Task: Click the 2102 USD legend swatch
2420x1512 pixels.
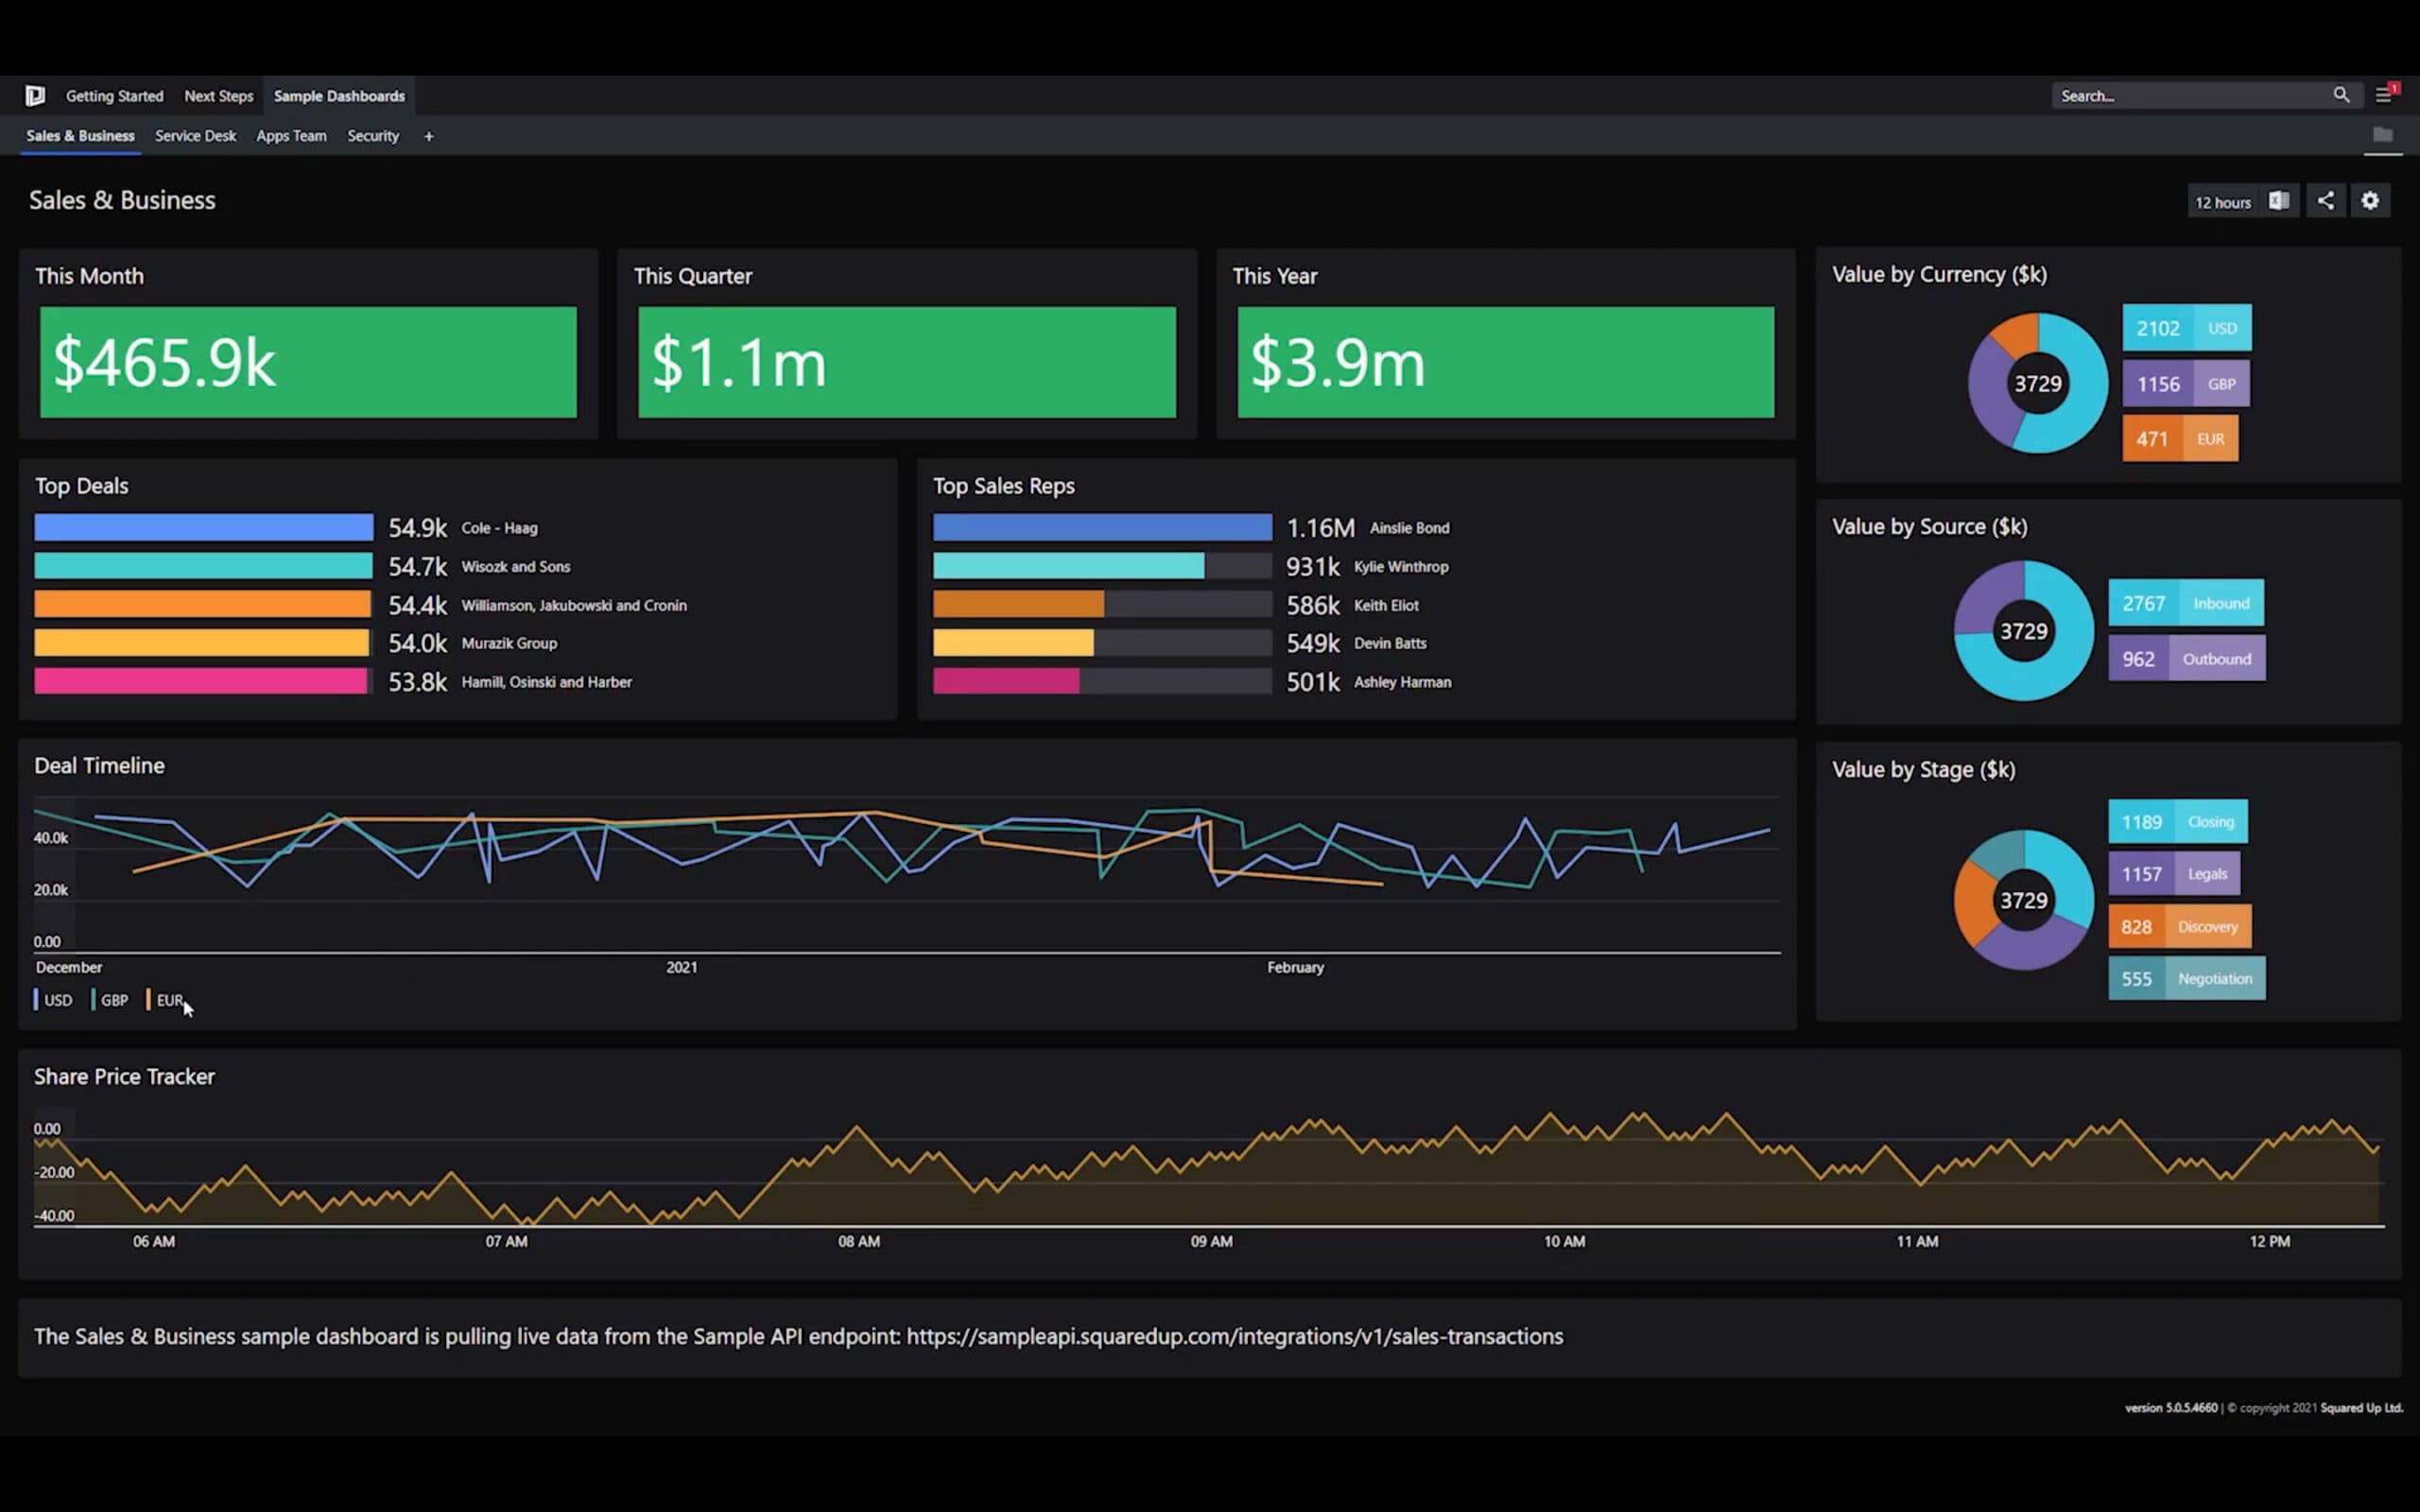Action: (x=2187, y=328)
